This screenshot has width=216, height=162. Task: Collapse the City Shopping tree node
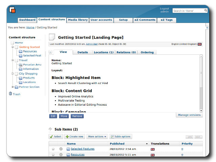[x=12, y=74]
